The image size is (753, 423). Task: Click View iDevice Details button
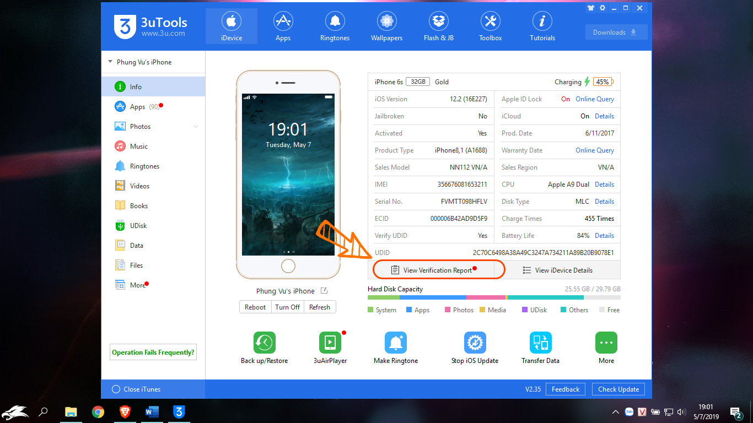(557, 270)
